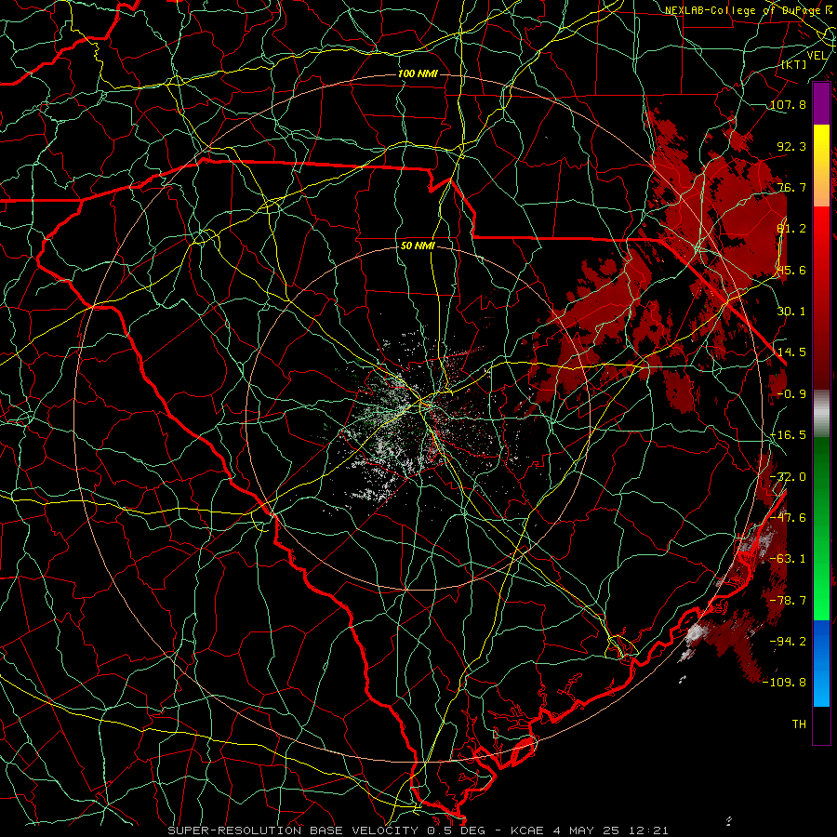Select the 107.8 legend value
The image size is (837, 837).
pyautogui.click(x=788, y=104)
